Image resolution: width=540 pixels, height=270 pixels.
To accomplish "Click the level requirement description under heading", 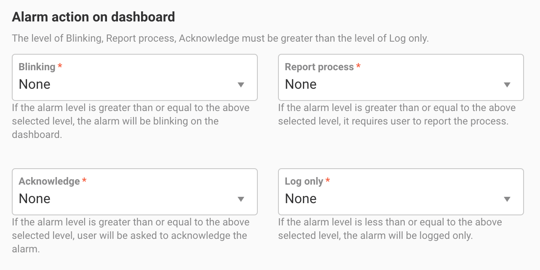I will [220, 39].
